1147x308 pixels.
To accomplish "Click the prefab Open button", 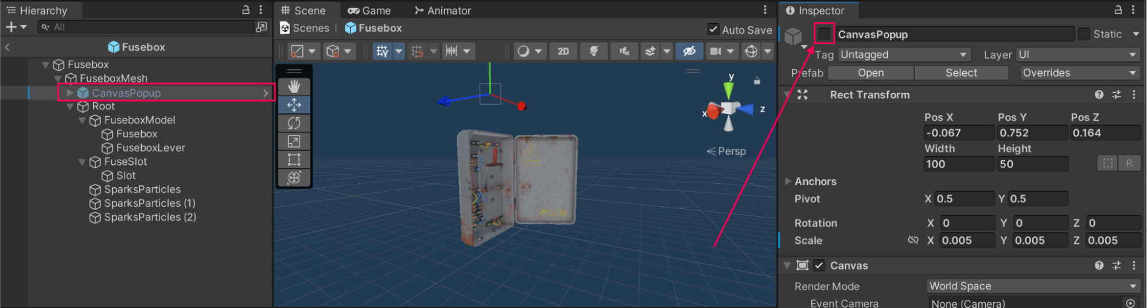I will 870,73.
